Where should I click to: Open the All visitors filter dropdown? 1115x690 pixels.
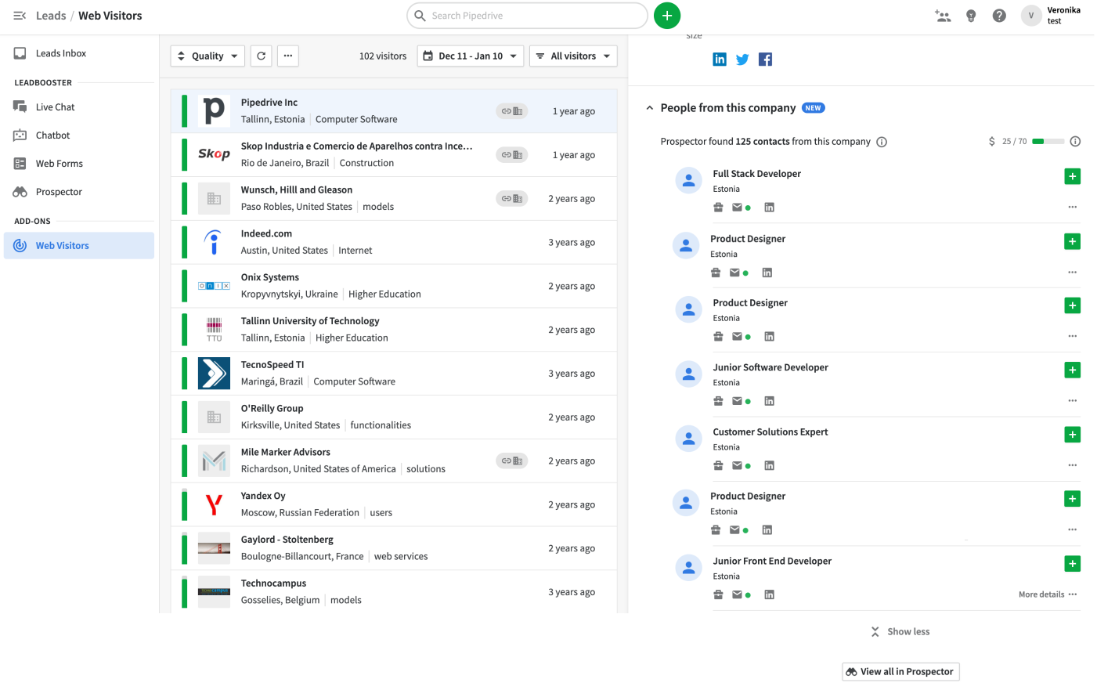tap(573, 56)
